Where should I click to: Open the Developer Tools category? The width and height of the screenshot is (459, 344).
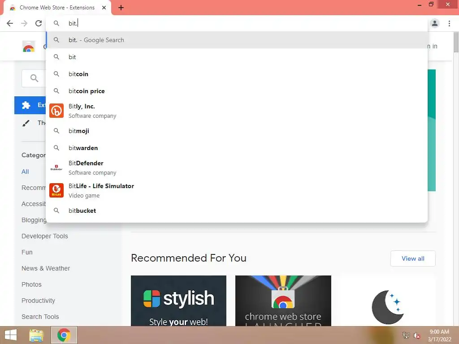[45, 236]
